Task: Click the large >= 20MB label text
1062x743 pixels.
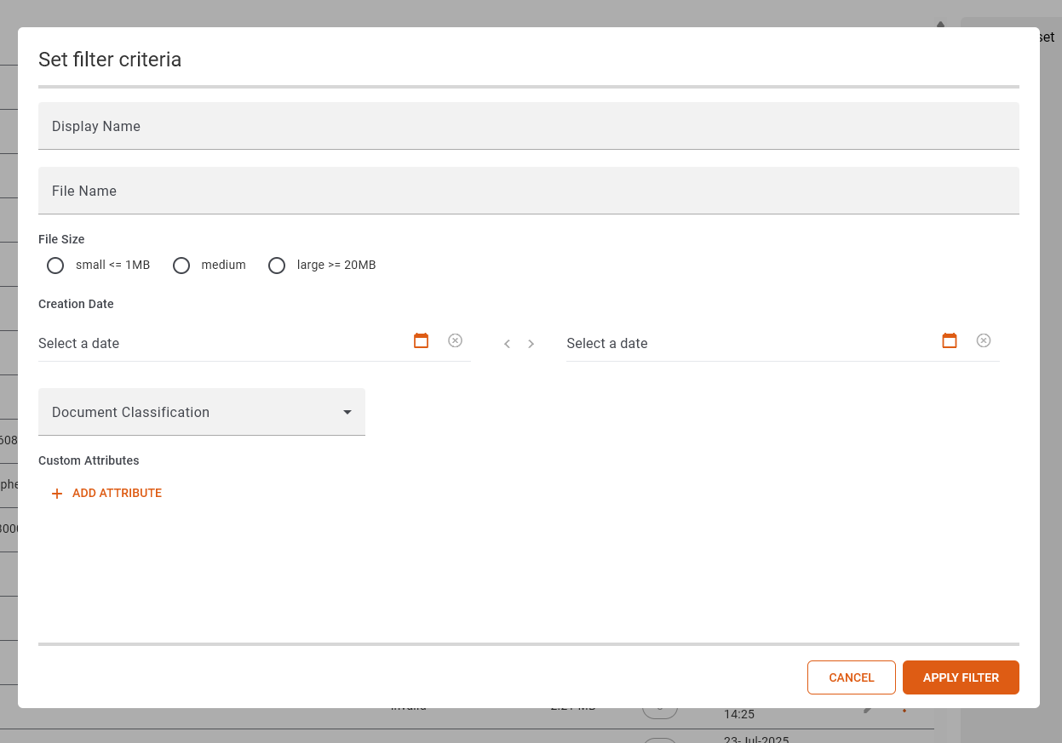Action: [x=336, y=266]
